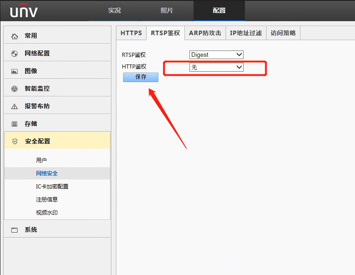Click the warning triangle icon beside 报警布防
The height and width of the screenshot is (275, 355).
click(14, 106)
